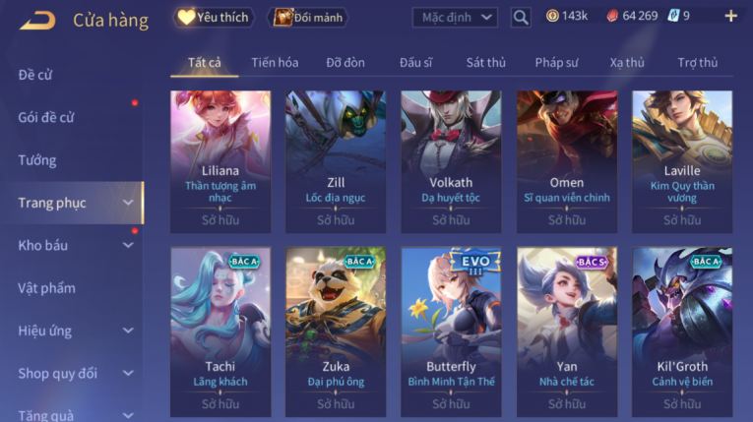The height and width of the screenshot is (422, 753).
Task: Open the Mặc định sort dropdown
Action: point(455,18)
